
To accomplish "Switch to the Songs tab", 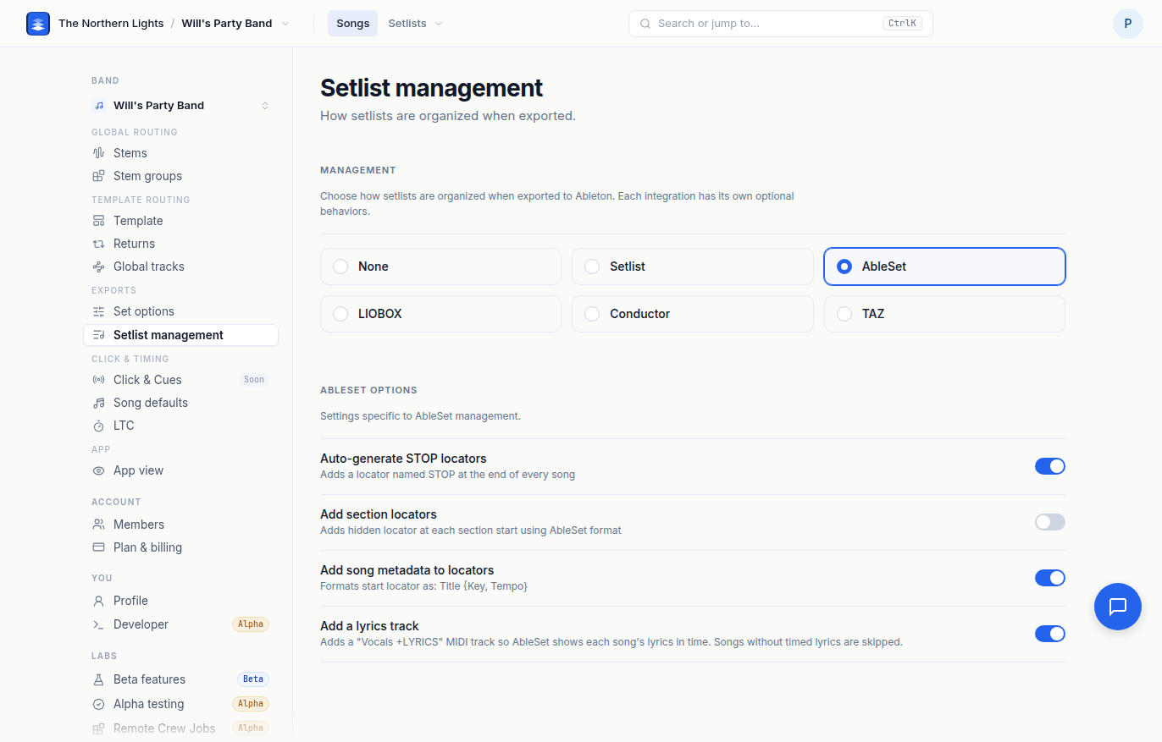I will [353, 24].
